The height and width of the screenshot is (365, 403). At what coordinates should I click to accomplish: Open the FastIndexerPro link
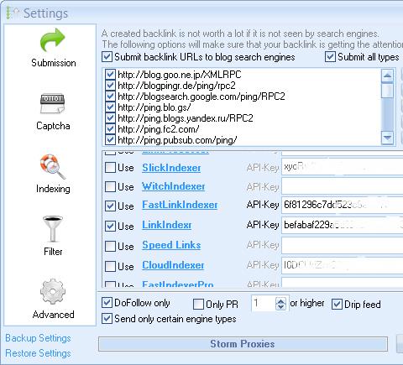tap(178, 284)
